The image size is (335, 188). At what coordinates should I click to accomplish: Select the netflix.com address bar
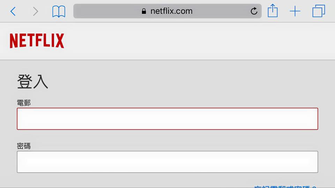(x=167, y=11)
